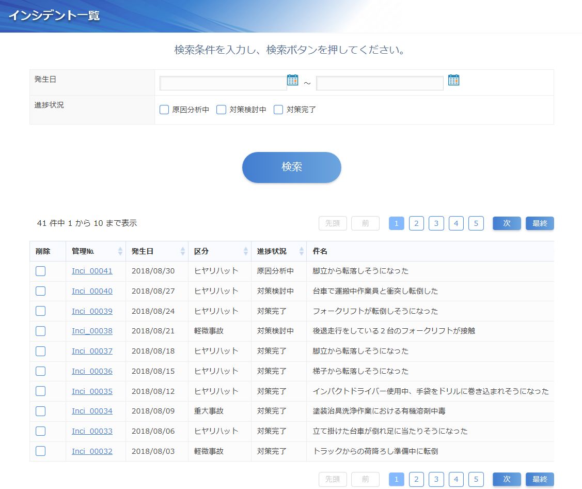Click the start date input field
582x489 pixels.
(223, 83)
